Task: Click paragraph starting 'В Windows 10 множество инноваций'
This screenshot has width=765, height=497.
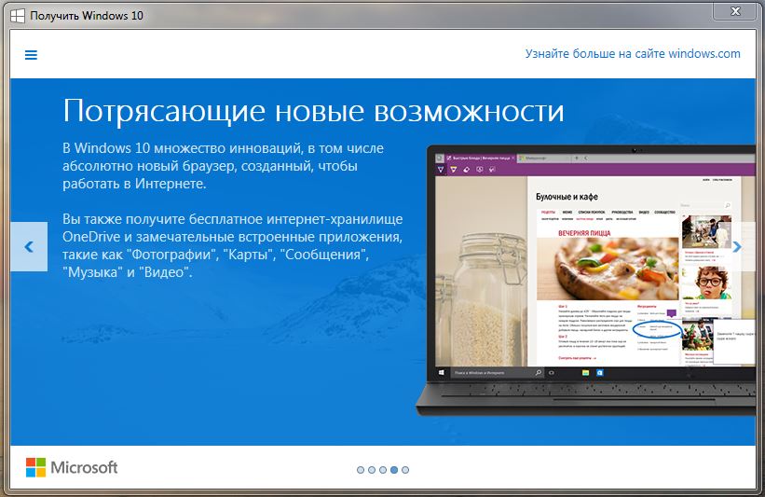Action: pos(223,165)
